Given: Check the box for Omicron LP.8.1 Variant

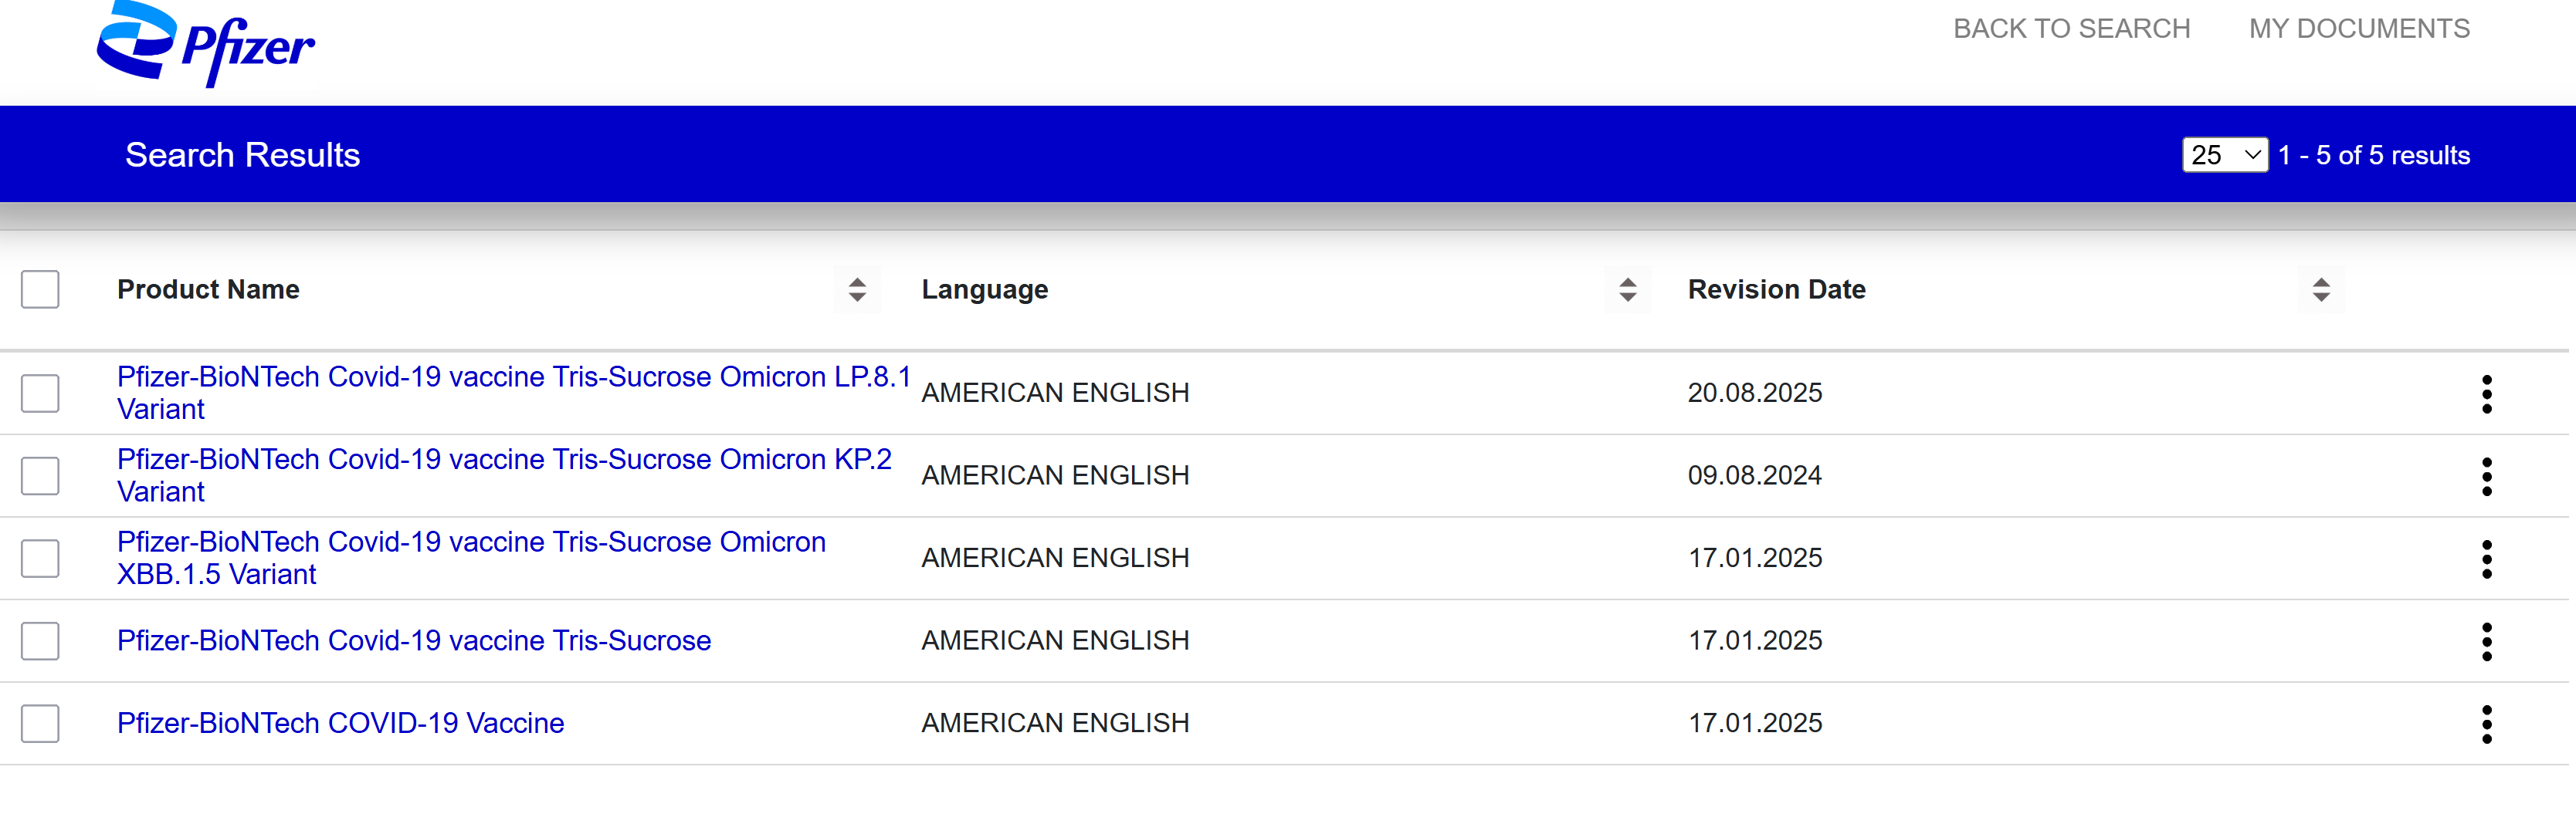Looking at the screenshot, I should (x=40, y=393).
